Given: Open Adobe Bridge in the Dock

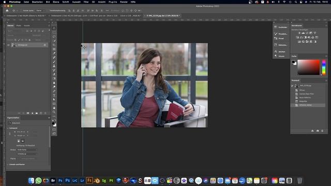Looking at the screenshot, I should pyautogui.click(x=53, y=180).
